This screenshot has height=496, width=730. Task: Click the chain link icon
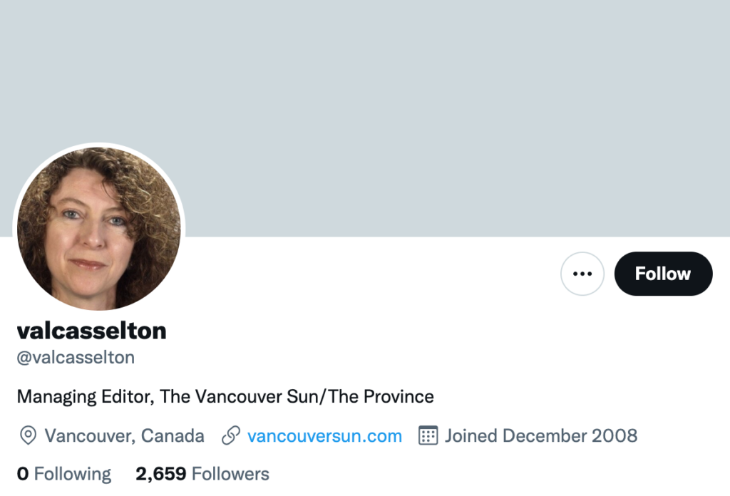point(230,435)
